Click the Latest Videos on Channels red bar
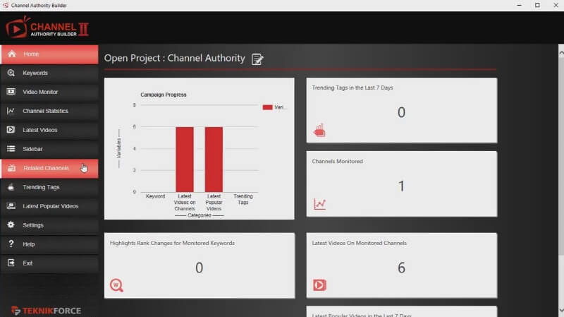This screenshot has height=317, width=564. click(x=185, y=160)
